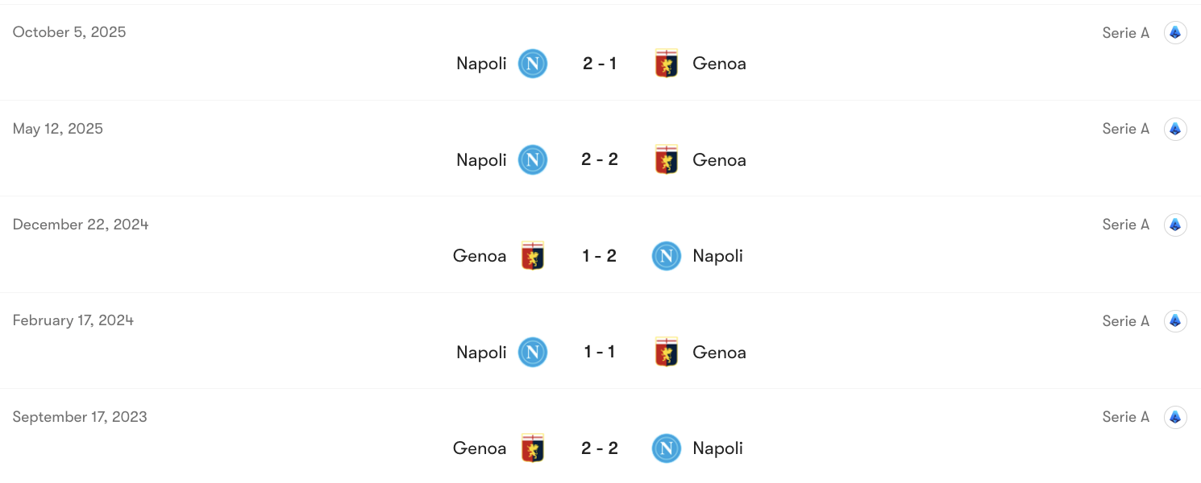This screenshot has height=483, width=1201.
Task: Select the Genoa crest in the February 17 match
Action: 667,352
